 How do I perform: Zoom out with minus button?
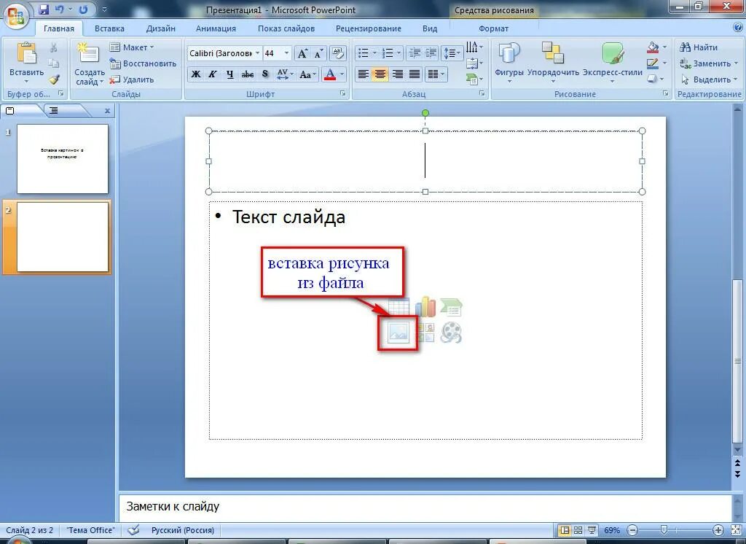coord(632,529)
